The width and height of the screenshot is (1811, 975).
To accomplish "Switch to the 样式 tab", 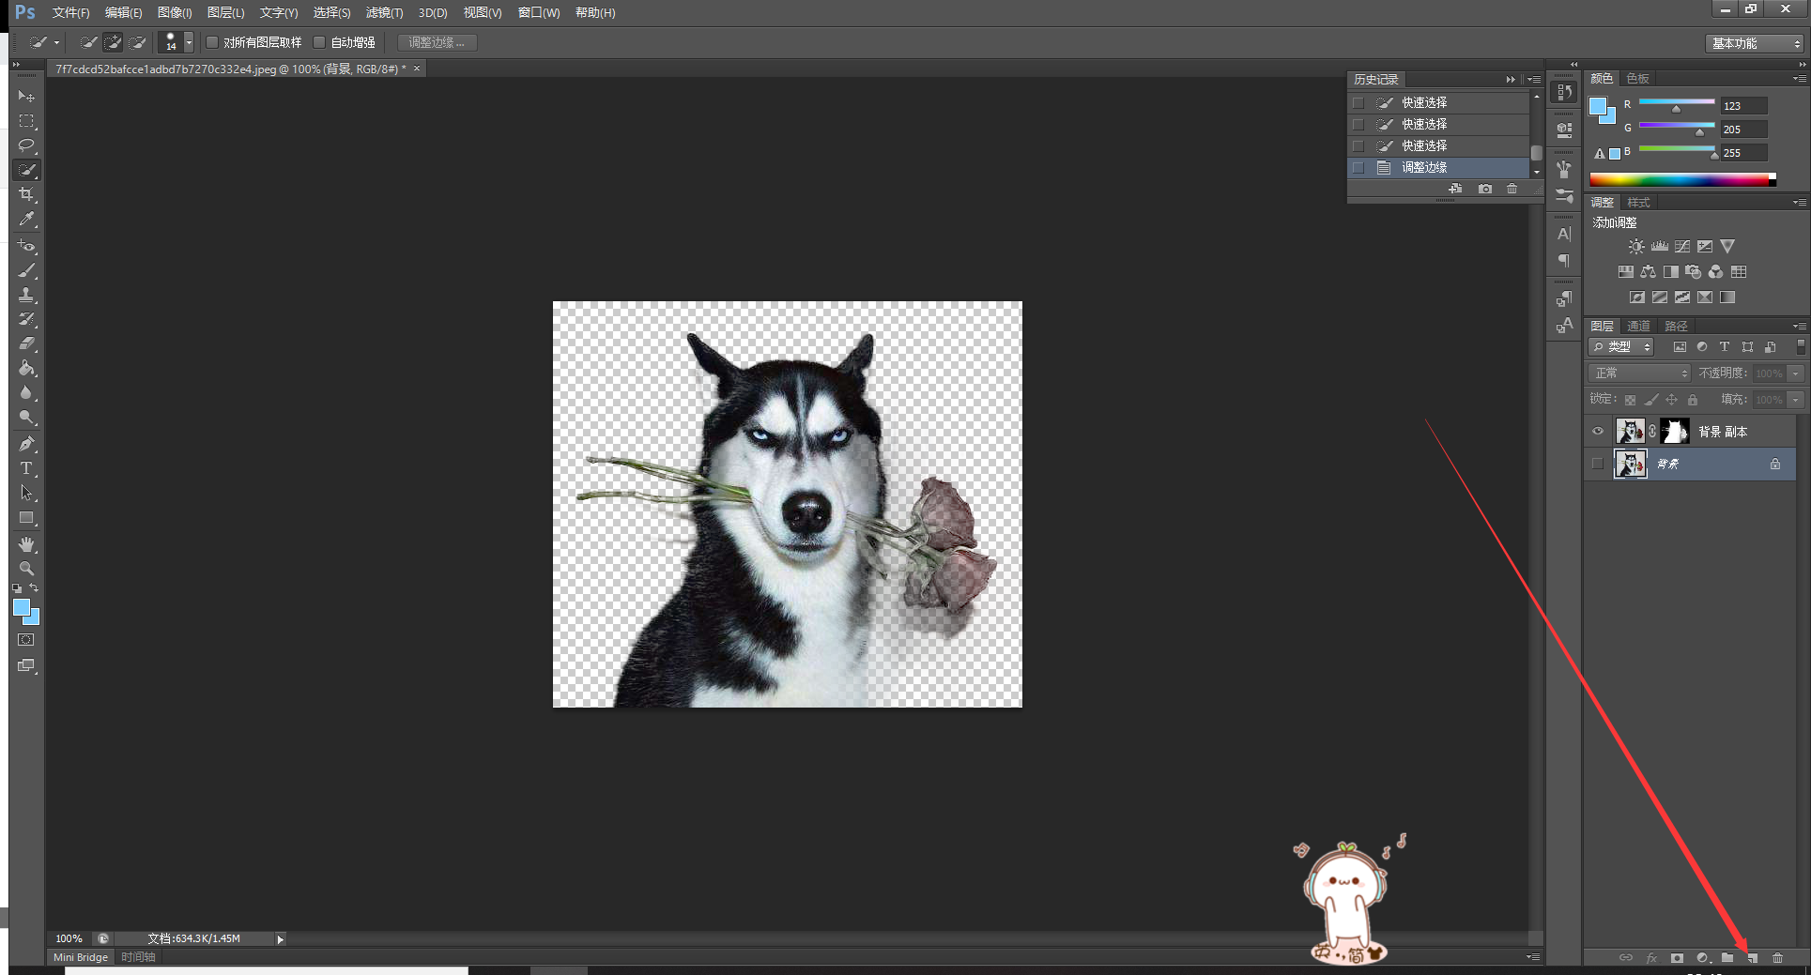I will tap(1638, 203).
